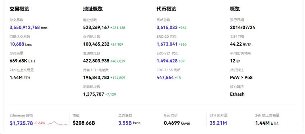Click the Ethash core algorithm value
The height and width of the screenshot is (134, 305).
pyautogui.click(x=237, y=94)
